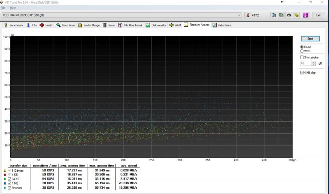Click the thermometer temperature icon
This screenshot has width=329, height=194.
coord(248,15)
